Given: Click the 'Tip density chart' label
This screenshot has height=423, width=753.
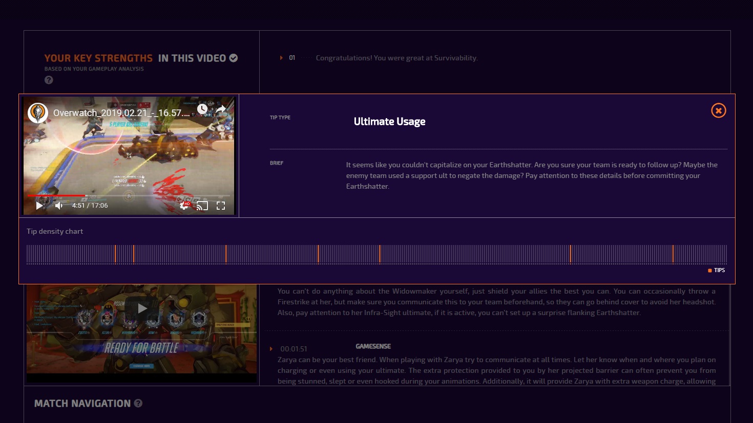Looking at the screenshot, I should coord(55,231).
